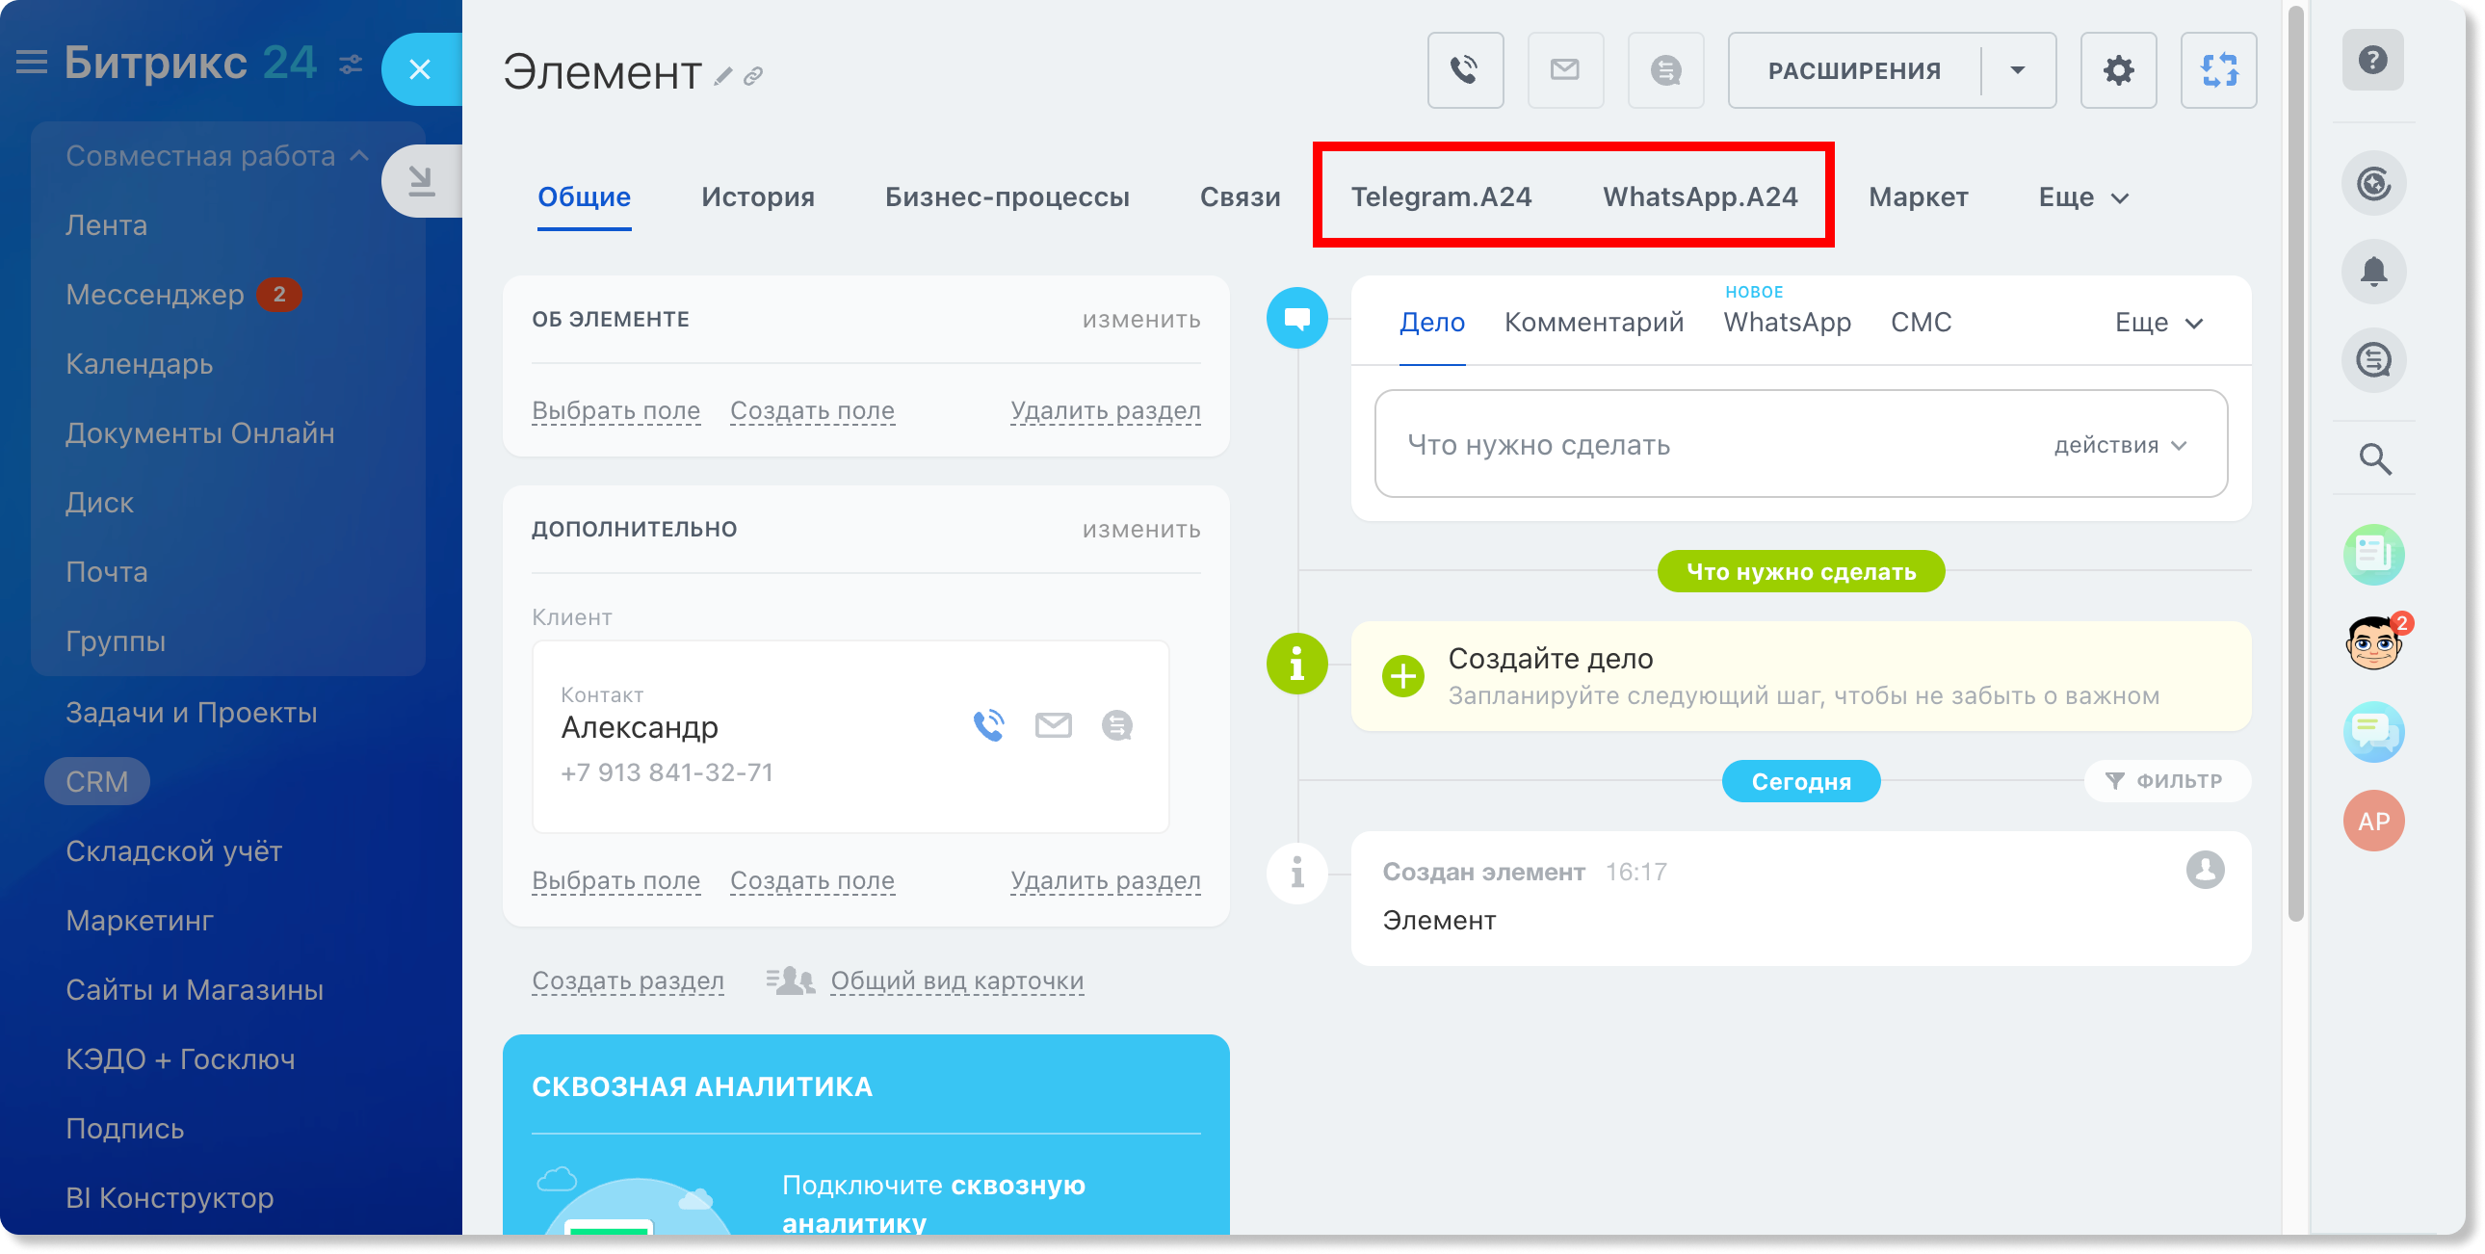Call contact Александр via phone icon
The height and width of the screenshot is (1254, 2485).
(989, 725)
